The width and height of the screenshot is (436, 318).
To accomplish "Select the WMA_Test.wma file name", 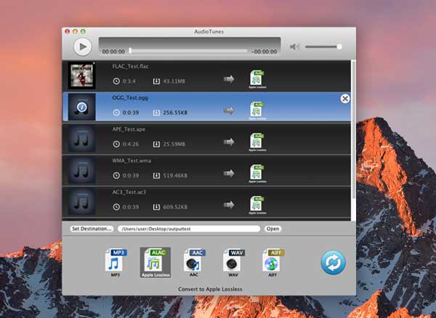I will pyautogui.click(x=132, y=160).
